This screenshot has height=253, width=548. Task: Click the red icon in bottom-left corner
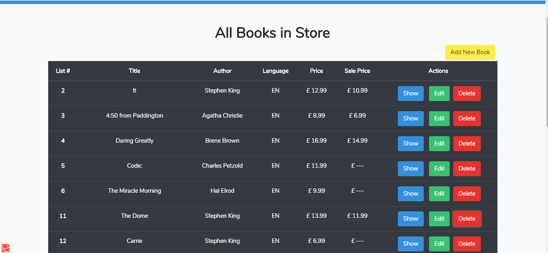(6, 248)
